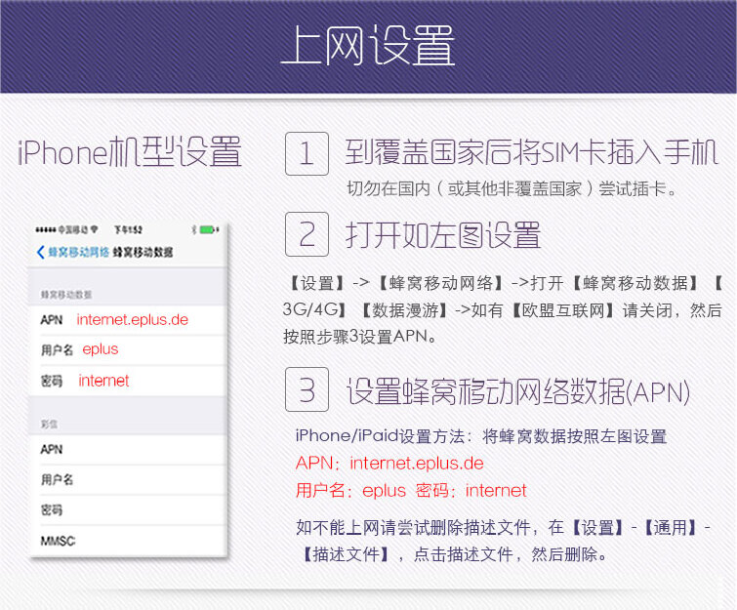Viewport: 737px width, 610px height.
Task: Tap the cellular data APN field
Action: tap(132, 319)
